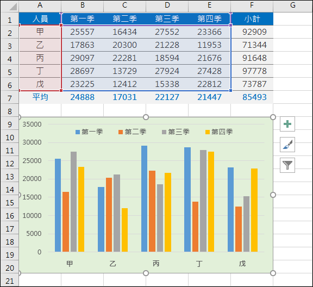
Task: Open Chart Elements plus button
Action: tap(287, 124)
